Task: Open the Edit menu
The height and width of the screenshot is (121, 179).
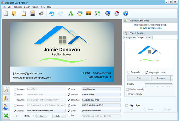Action: [10, 7]
